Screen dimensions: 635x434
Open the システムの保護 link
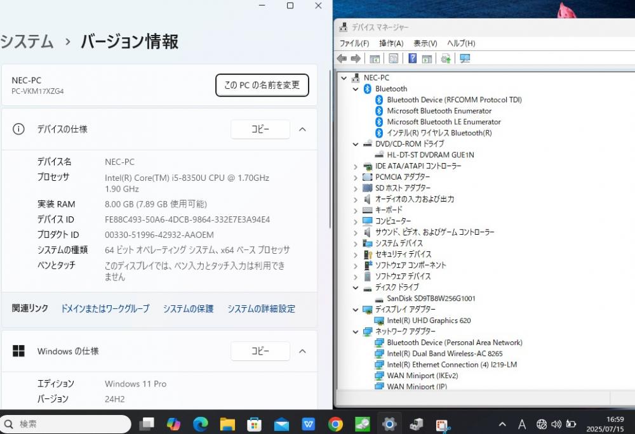[189, 308]
